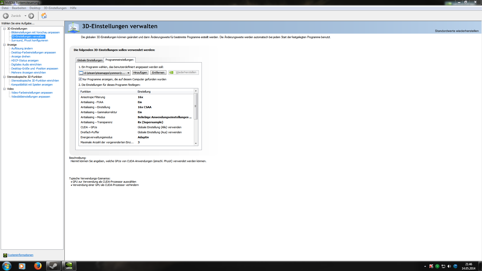Open the back history dropdown arrow
This screenshot has width=482, height=271.
tap(25, 16)
